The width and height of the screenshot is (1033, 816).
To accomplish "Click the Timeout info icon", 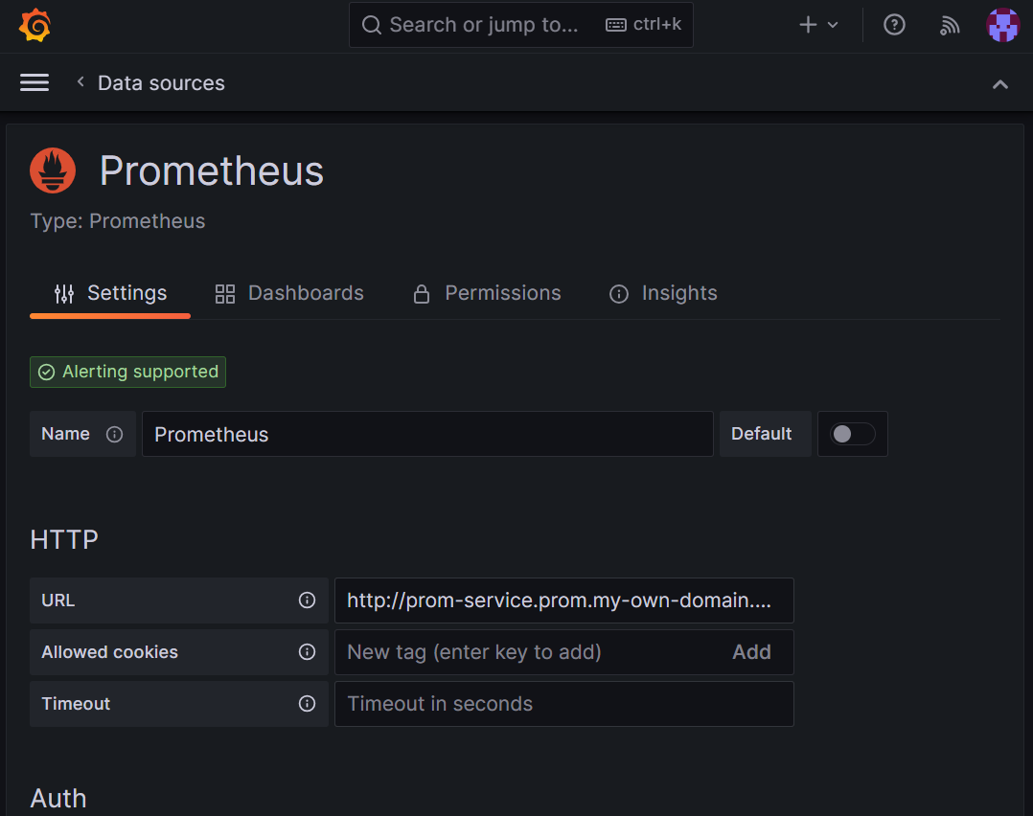I will 307,704.
